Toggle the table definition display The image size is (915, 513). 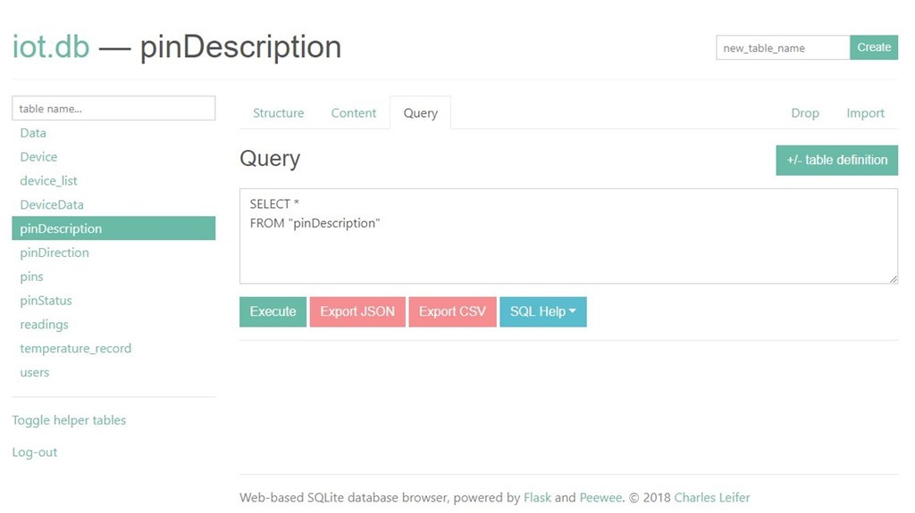[836, 161]
